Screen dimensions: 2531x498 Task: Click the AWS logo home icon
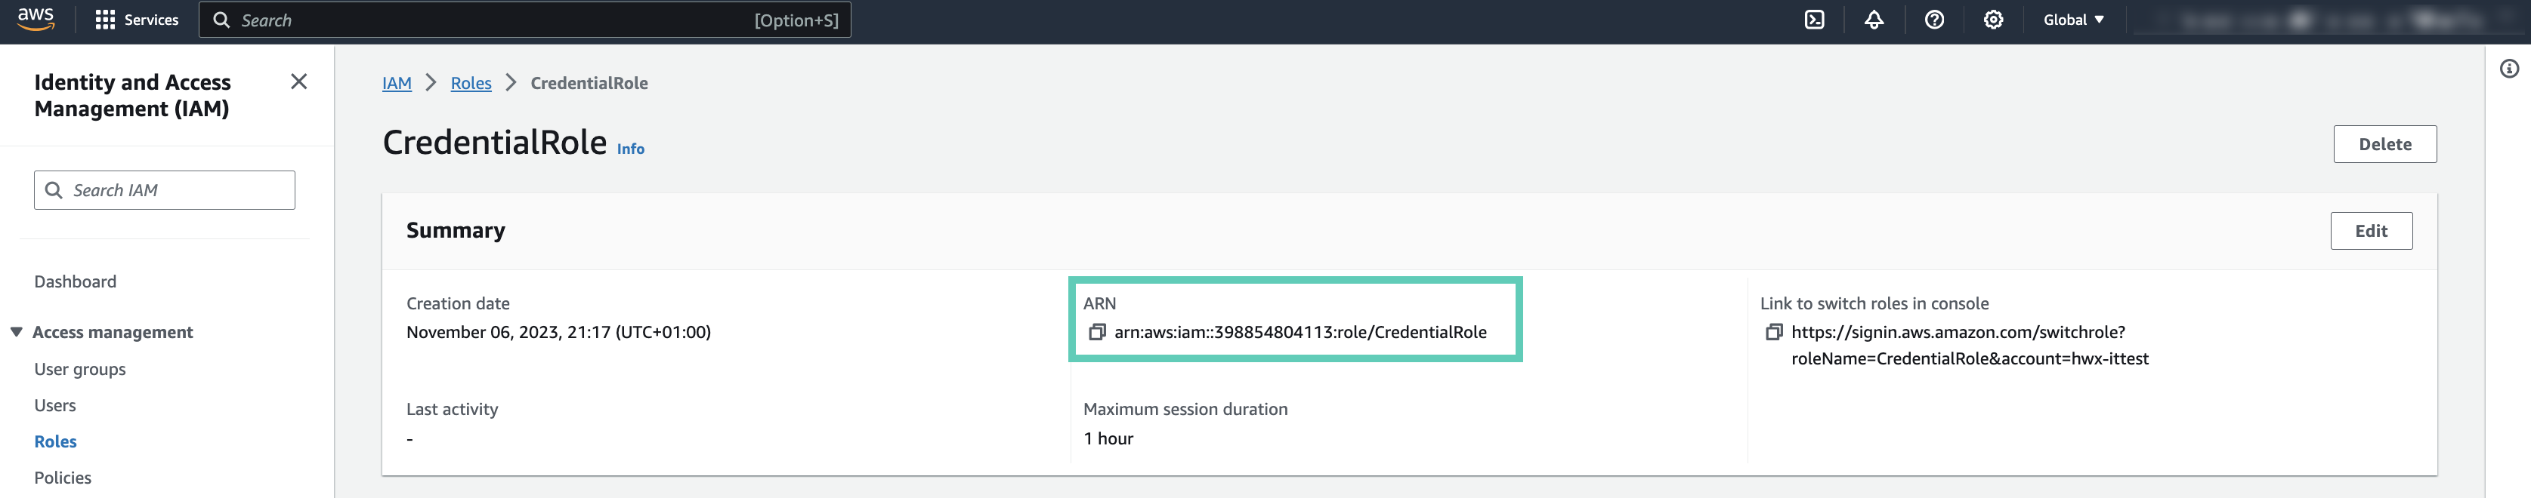point(36,20)
